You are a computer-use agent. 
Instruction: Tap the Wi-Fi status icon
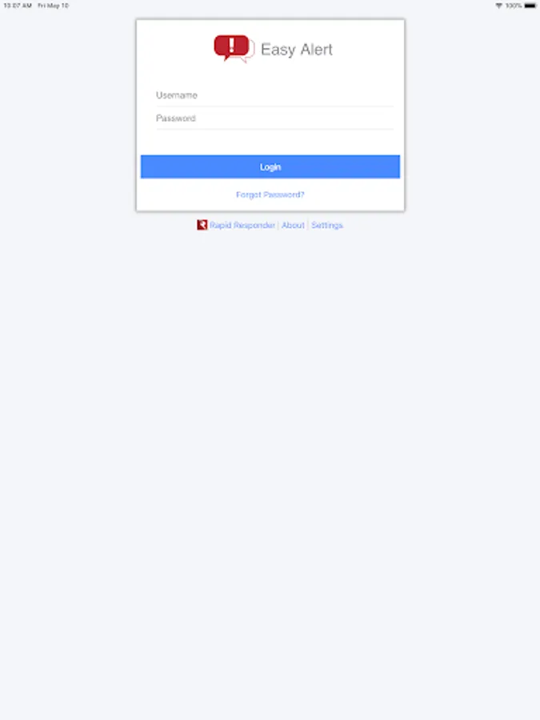498,6
